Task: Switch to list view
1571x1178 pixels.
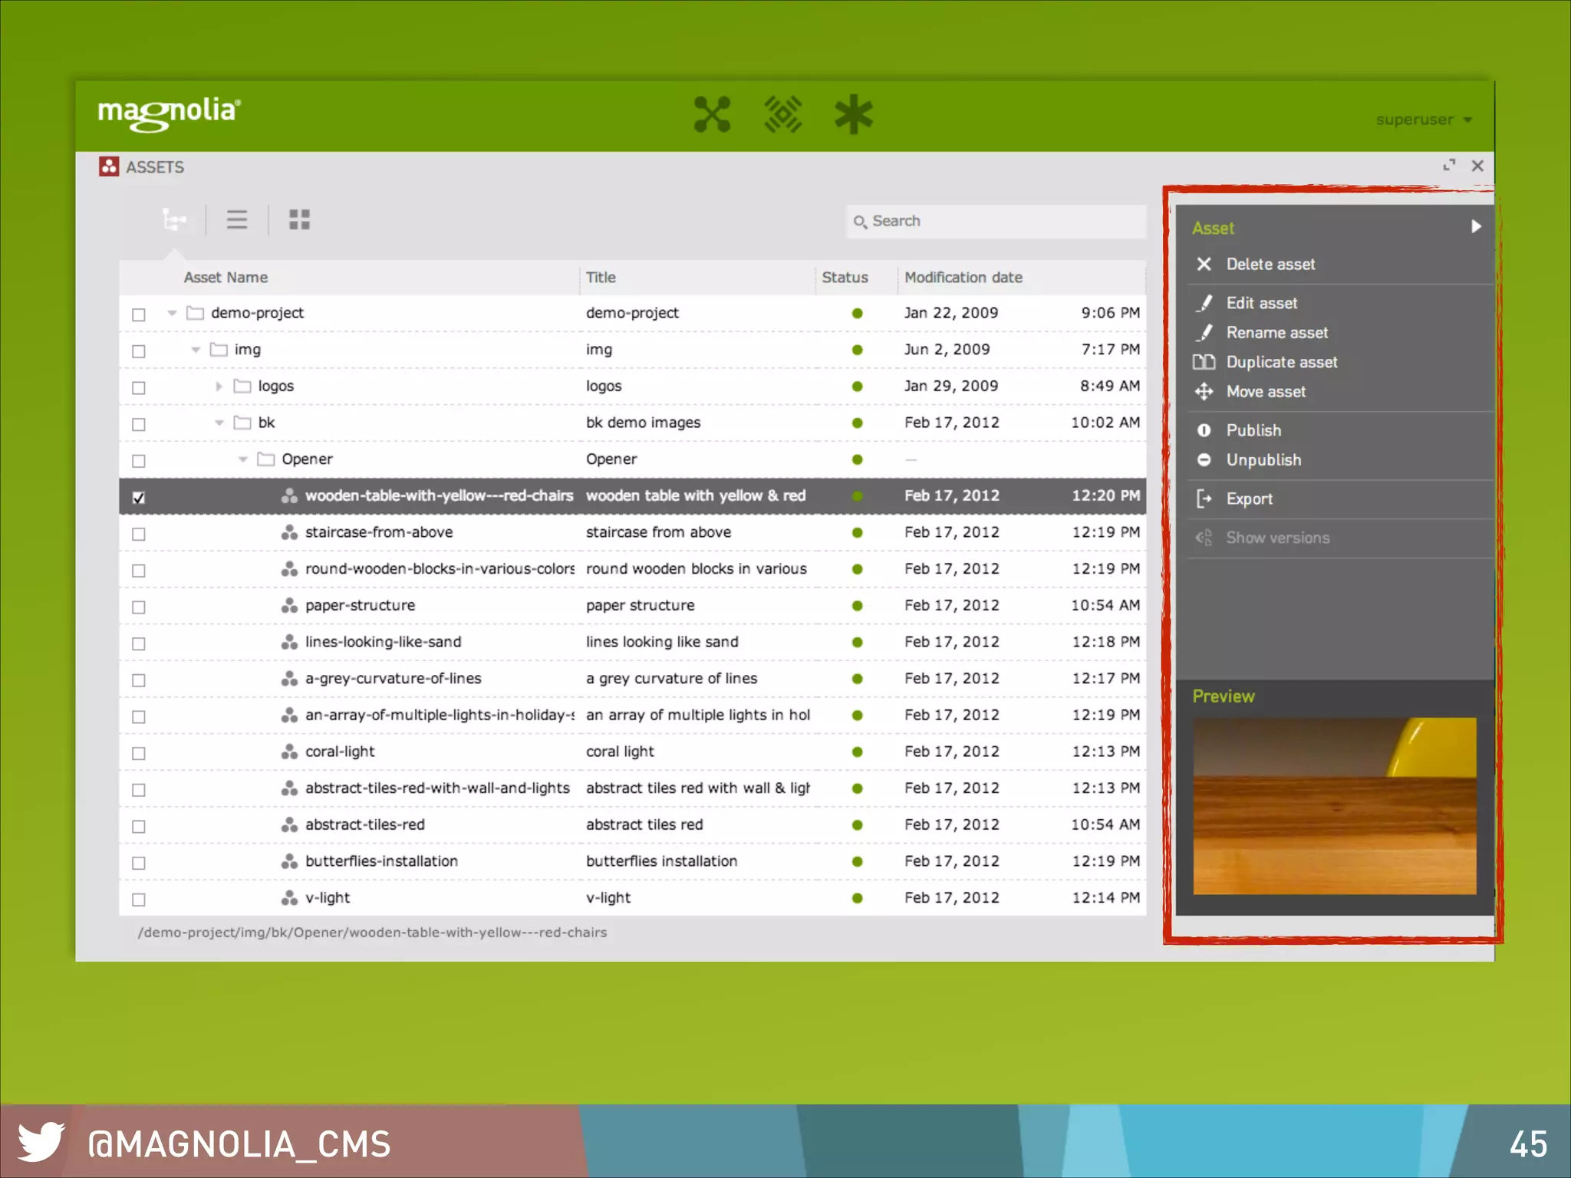Action: (237, 220)
